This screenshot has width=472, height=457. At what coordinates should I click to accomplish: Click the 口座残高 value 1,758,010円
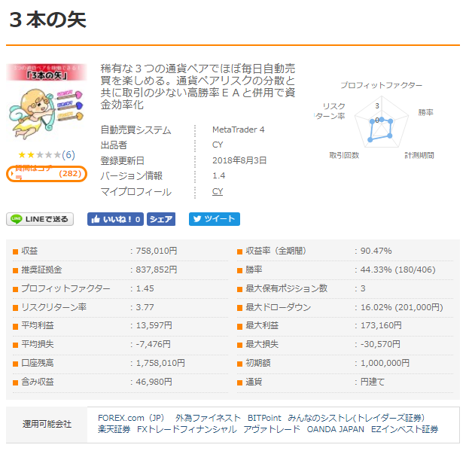(160, 363)
